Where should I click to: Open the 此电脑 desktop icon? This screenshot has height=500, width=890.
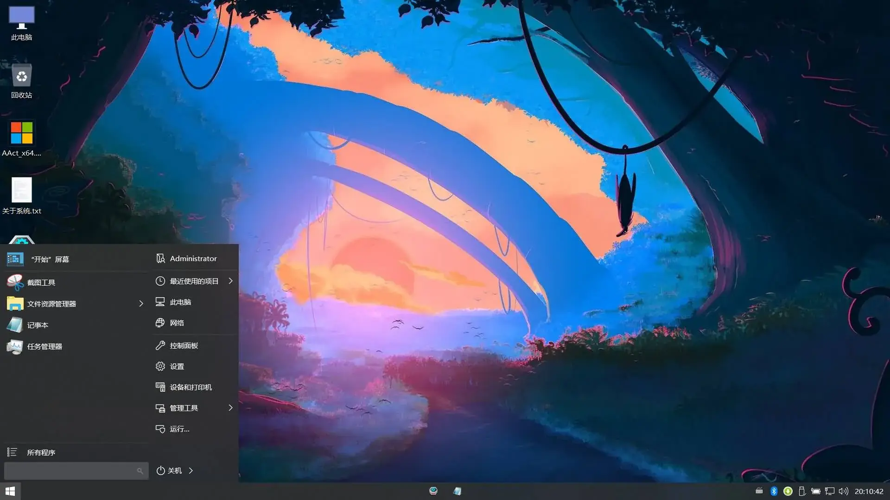point(21,23)
